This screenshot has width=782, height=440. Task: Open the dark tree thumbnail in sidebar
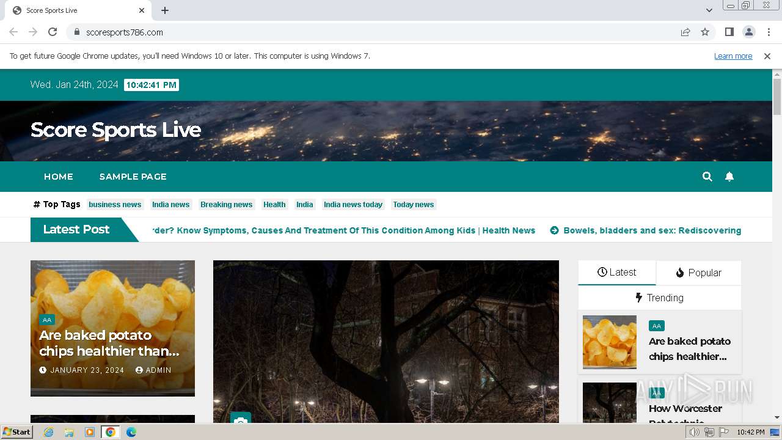[x=610, y=403]
